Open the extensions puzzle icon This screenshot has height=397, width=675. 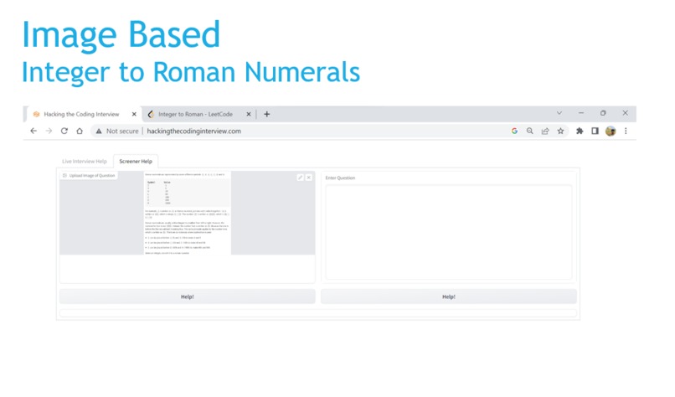pos(580,131)
